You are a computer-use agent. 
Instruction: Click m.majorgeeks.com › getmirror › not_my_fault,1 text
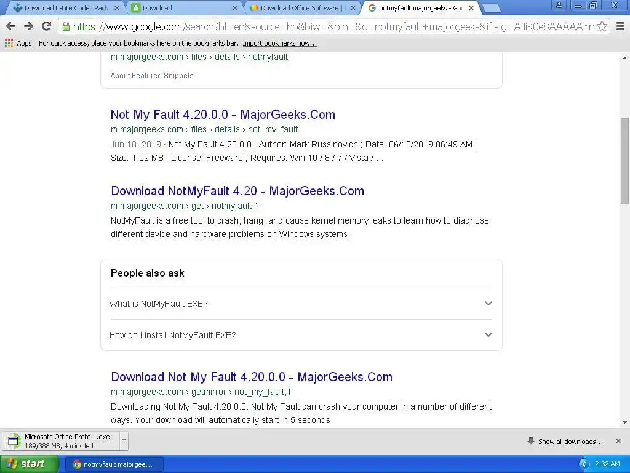click(x=201, y=392)
